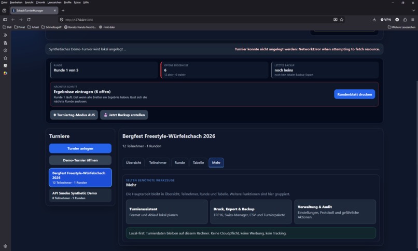
Task: Open sidebar settings gear icon
Action: coord(5,246)
